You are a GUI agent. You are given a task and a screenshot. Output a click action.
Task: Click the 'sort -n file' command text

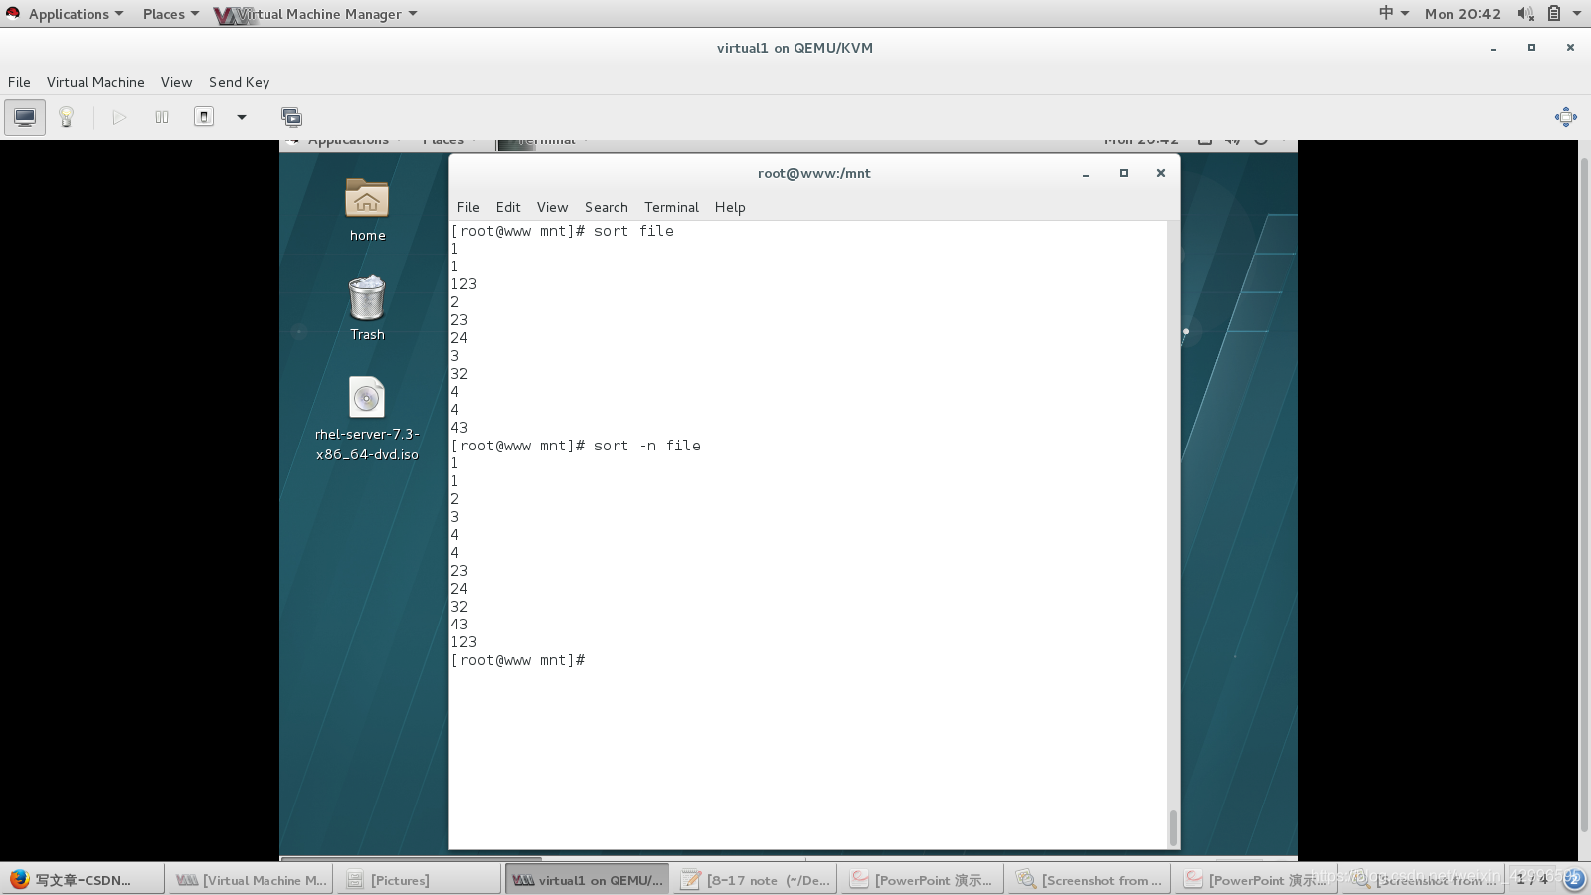[647, 446]
